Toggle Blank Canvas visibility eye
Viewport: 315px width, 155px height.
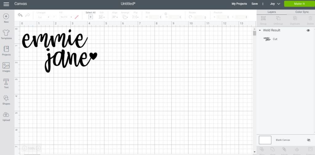[x=309, y=140]
